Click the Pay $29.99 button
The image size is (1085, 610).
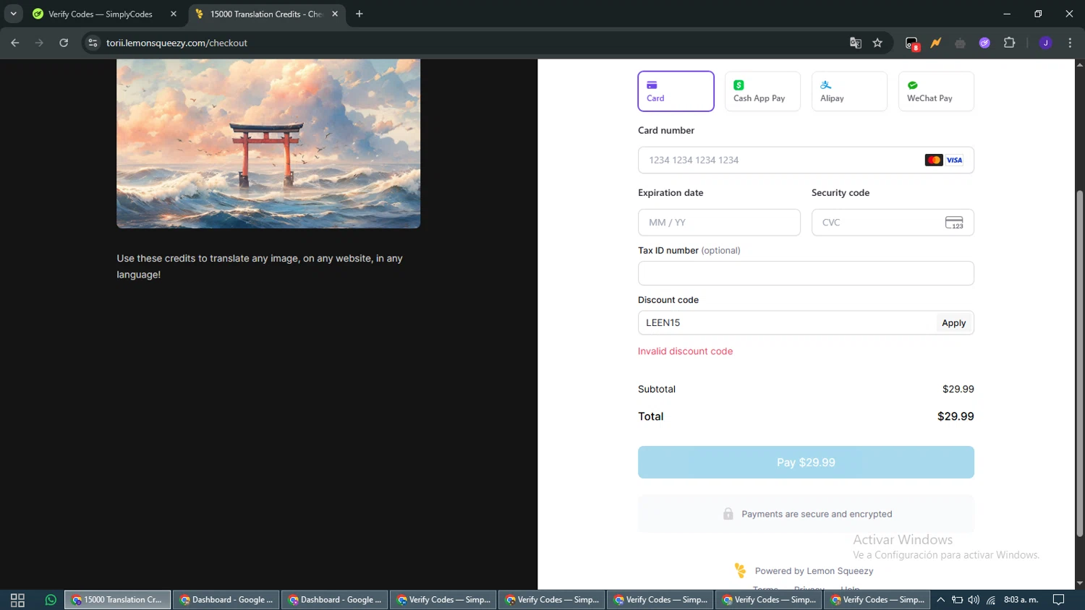[806, 462]
